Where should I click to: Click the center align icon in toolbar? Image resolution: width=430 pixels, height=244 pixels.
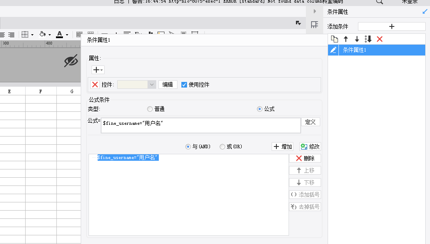pyautogui.click(x=3, y=35)
